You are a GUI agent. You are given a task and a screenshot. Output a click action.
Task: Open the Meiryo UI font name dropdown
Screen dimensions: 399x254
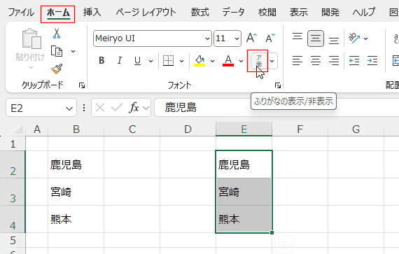[207, 38]
